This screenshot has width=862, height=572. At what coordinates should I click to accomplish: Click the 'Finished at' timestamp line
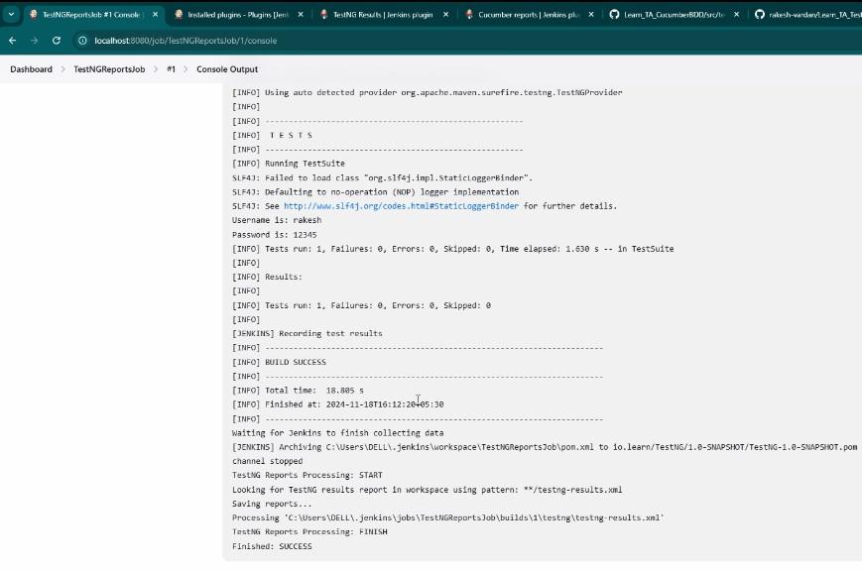[337, 404]
